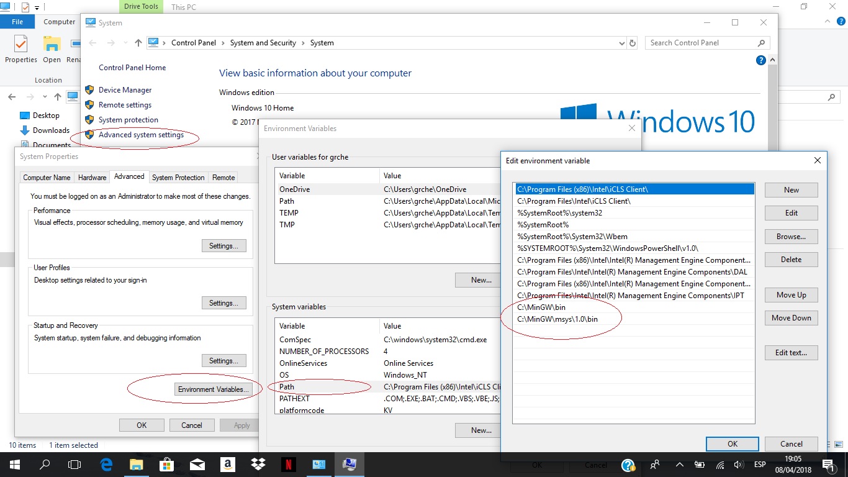Open the File tab in File Explorer
This screenshot has width=848, height=477.
(17, 22)
